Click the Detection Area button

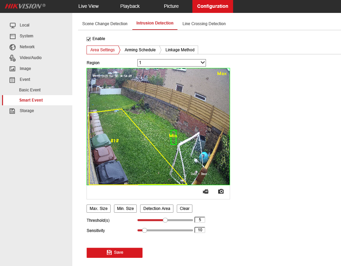[157, 209]
